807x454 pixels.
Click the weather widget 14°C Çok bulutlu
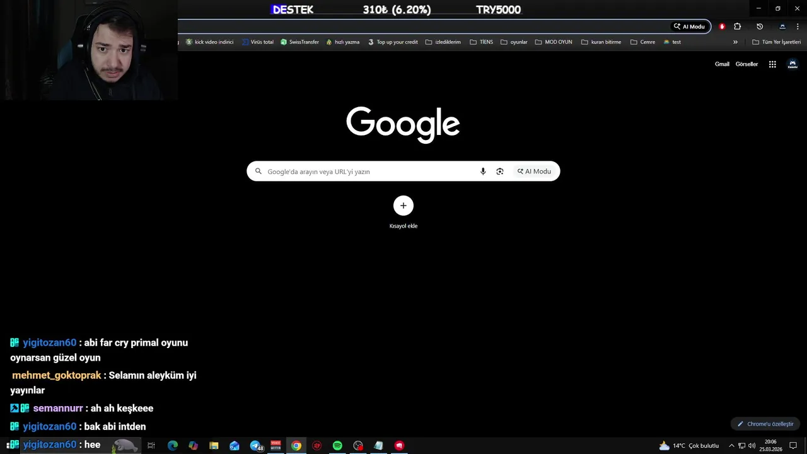pyautogui.click(x=688, y=446)
